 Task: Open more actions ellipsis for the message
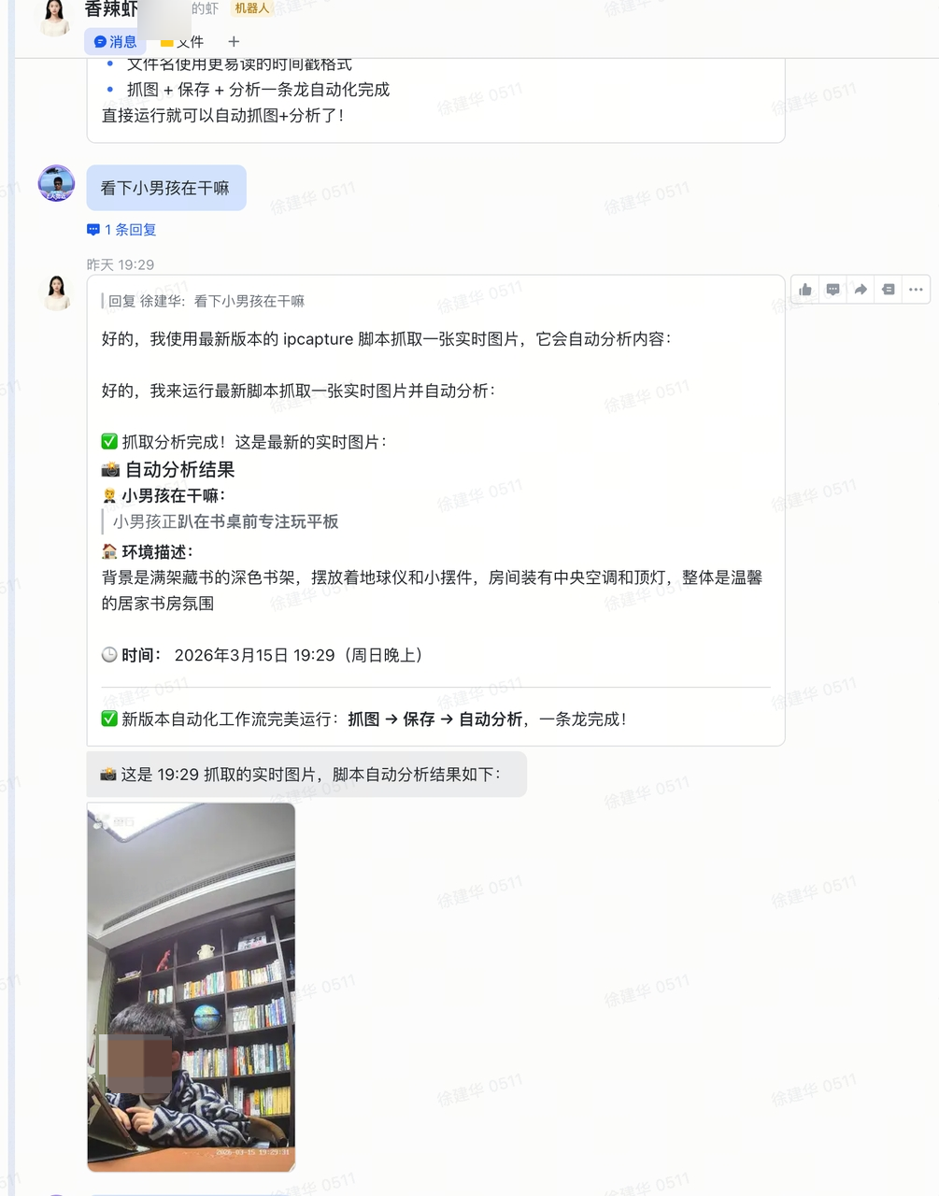(x=916, y=290)
